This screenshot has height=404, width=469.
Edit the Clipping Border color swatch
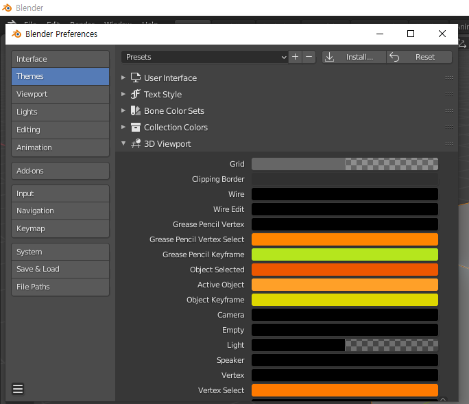345,179
